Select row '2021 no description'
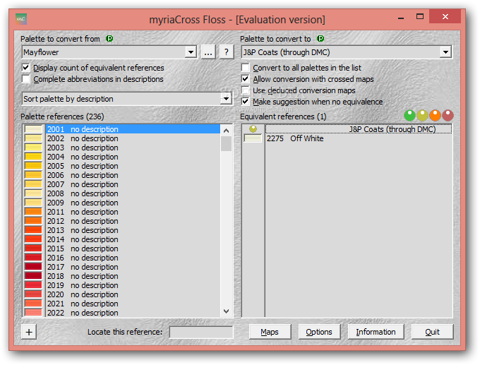 tap(133, 304)
